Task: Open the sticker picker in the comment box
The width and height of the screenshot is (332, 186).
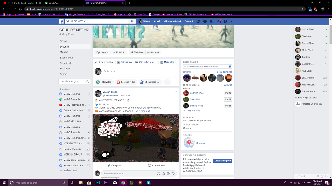Action: pyautogui.click(x=173, y=174)
